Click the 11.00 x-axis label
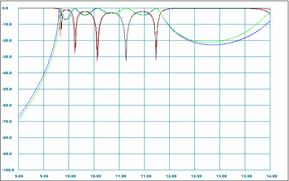Image resolution: width=289 pixels, height=181 pixels. pyautogui.click(x=121, y=176)
